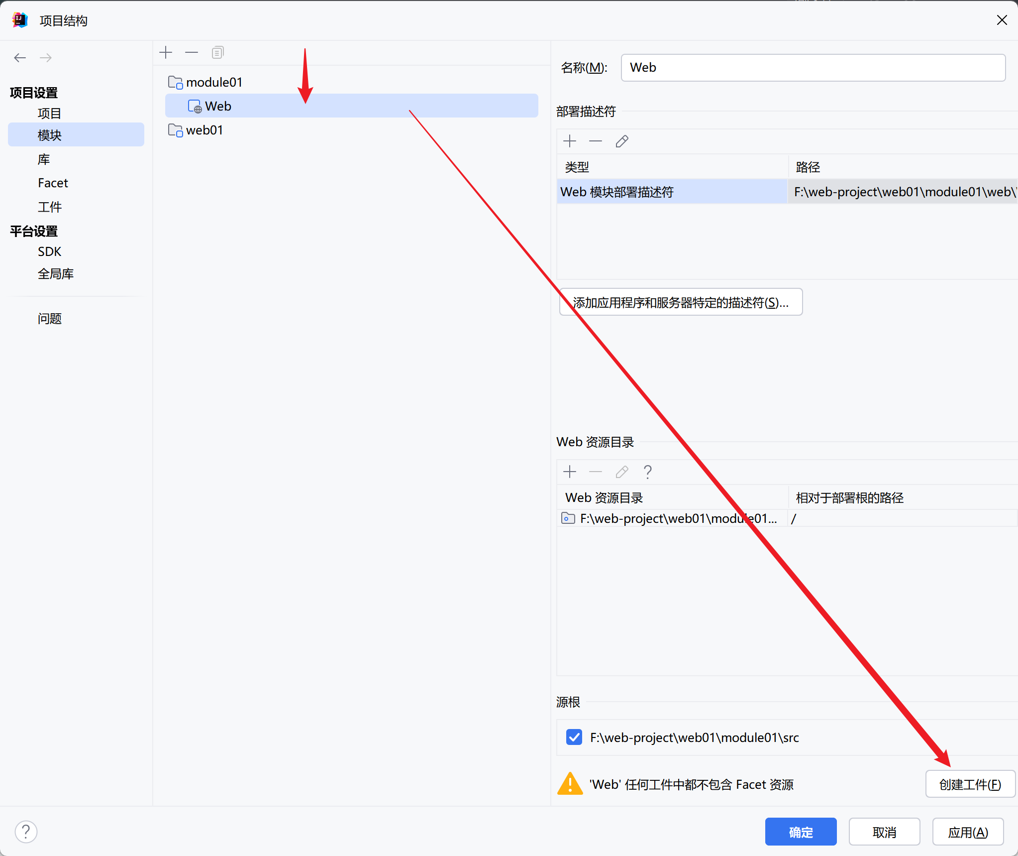The image size is (1018, 856).
Task: Edit the deployment descriptor with the pencil icon
Action: click(x=622, y=141)
